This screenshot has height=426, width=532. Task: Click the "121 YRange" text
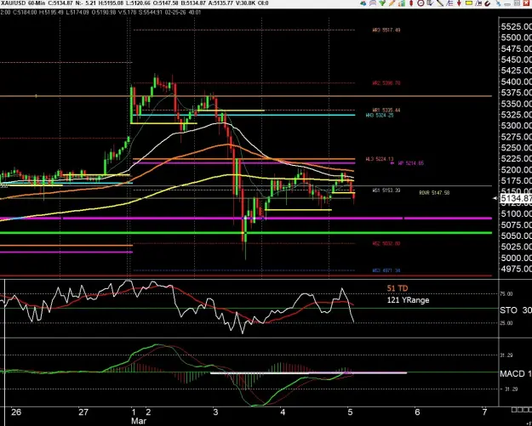408,300
